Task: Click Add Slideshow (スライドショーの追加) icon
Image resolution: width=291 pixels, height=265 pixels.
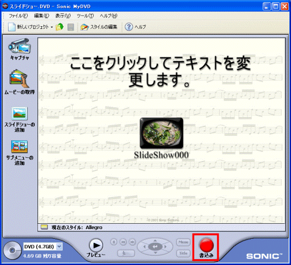Action: (19, 113)
